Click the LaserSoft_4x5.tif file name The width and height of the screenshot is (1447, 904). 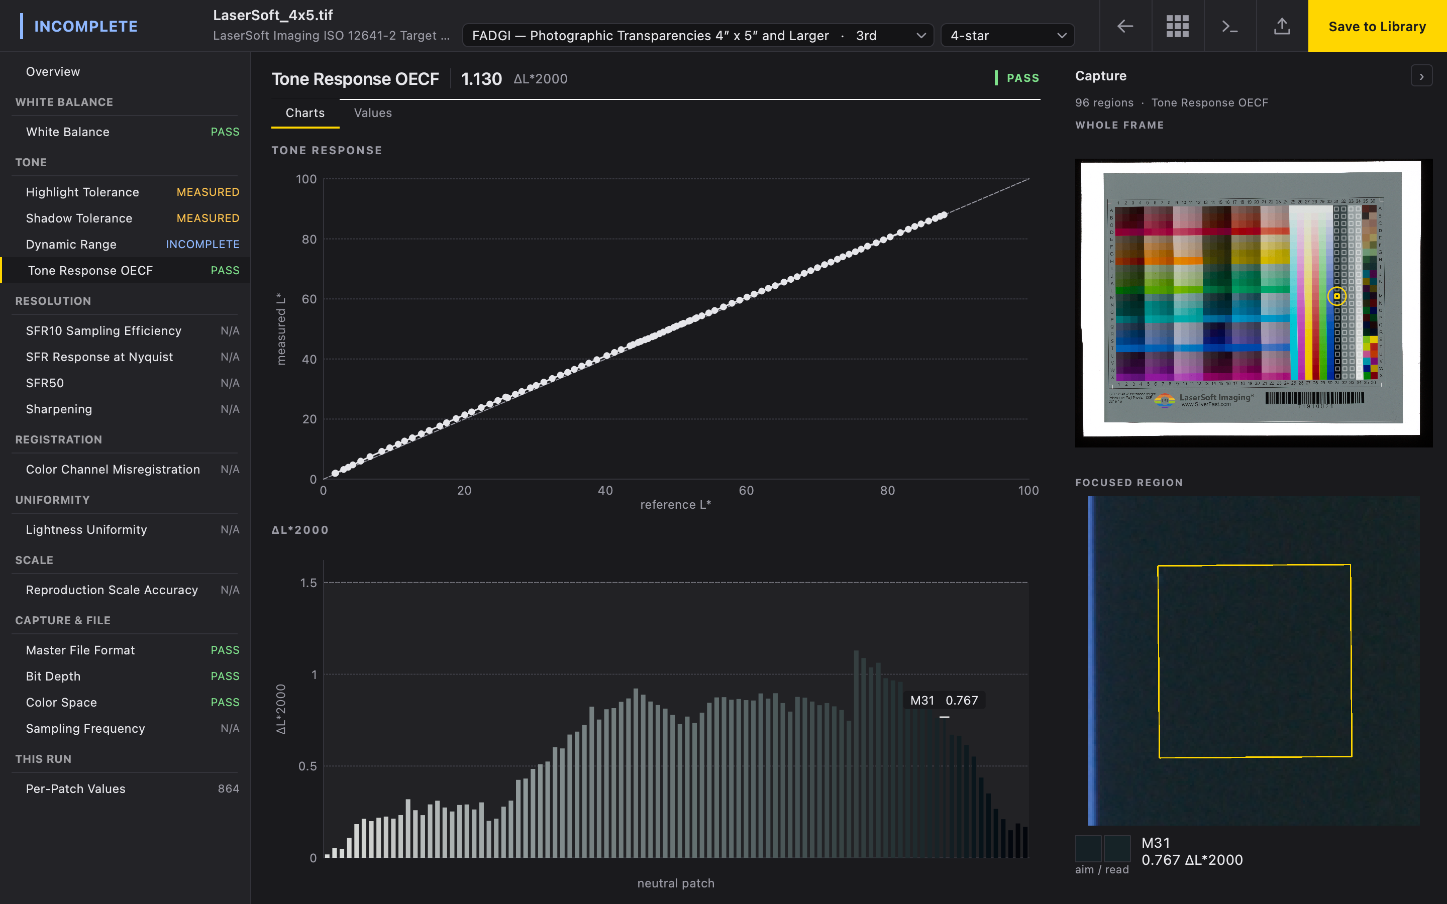pos(273,15)
